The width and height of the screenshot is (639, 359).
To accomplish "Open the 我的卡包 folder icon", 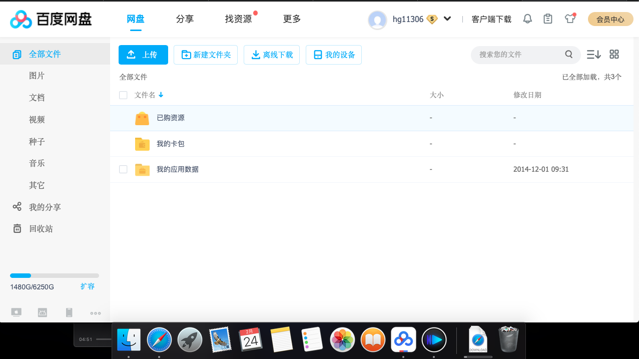I will pos(142,144).
